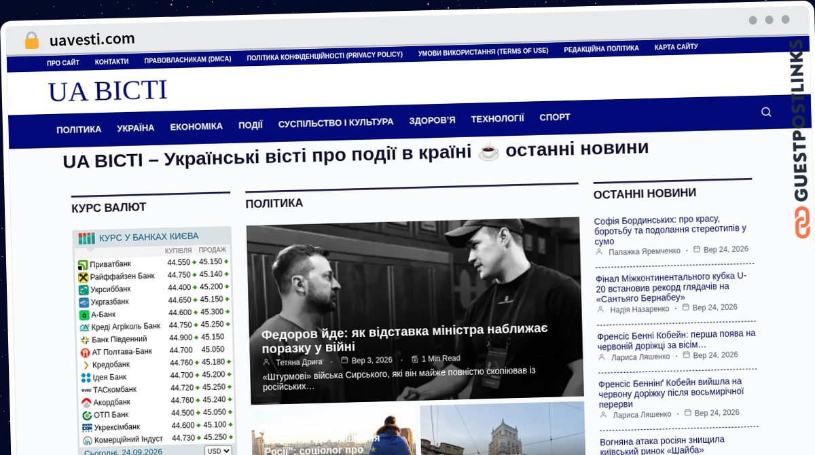Click author name Лариса Ляшенко under Френсіс Беннінґ
The height and width of the screenshot is (455, 815).
(x=642, y=414)
